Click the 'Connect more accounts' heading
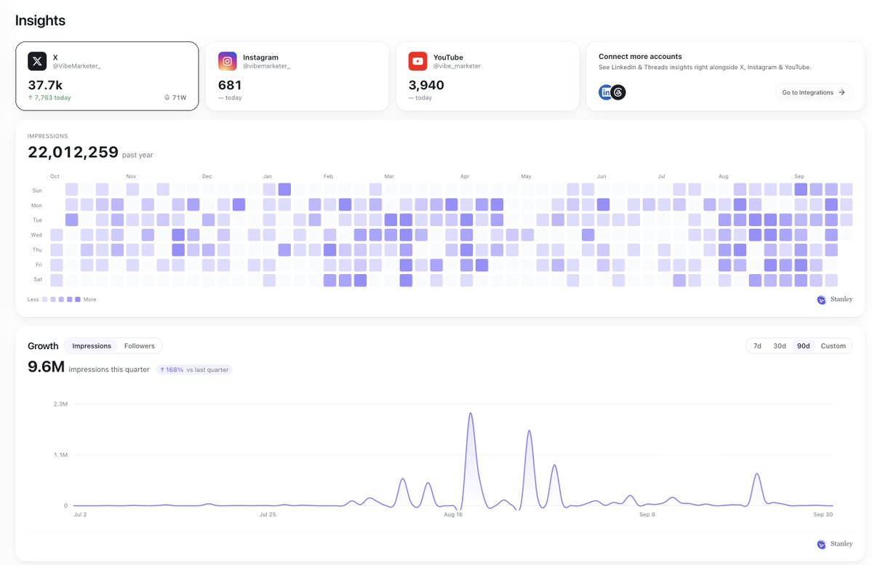Image resolution: width=872 pixels, height=565 pixels. pos(640,56)
